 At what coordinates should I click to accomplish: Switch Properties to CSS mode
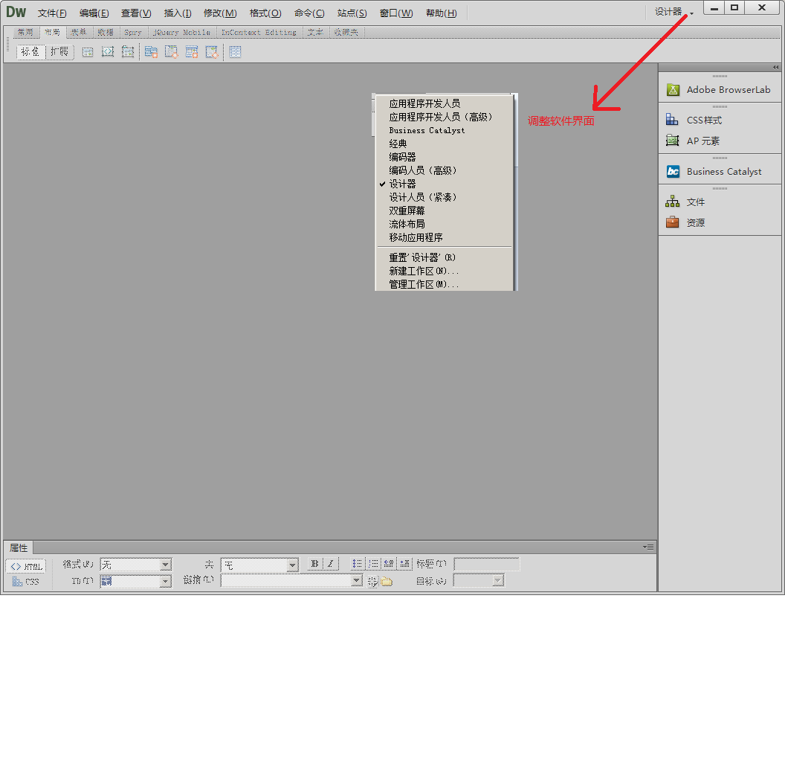coord(26,582)
